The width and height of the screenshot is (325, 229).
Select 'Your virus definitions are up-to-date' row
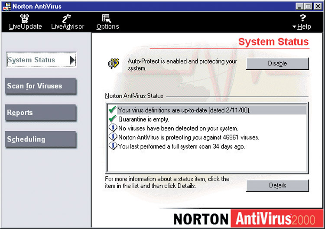(x=207, y=110)
